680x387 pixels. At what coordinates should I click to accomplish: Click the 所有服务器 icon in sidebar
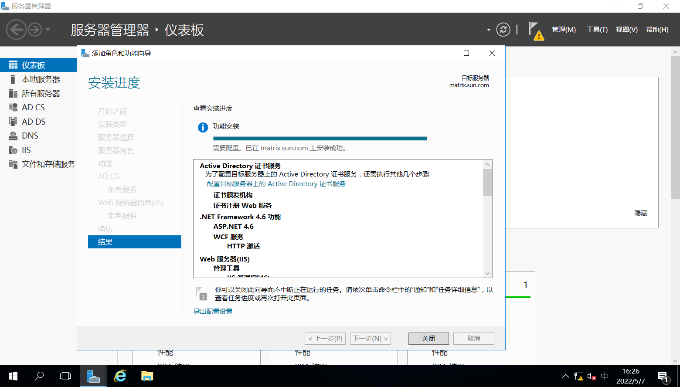pos(13,93)
